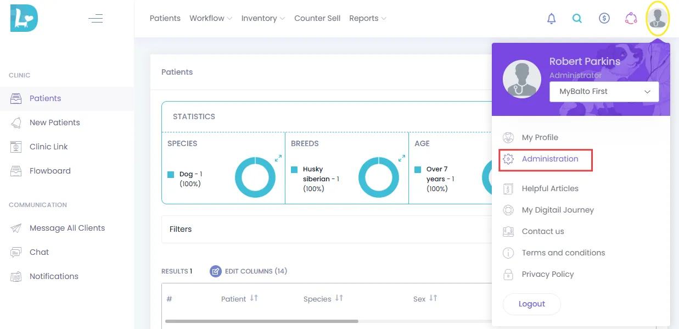Click Flowboard sidebar icon

click(16, 171)
